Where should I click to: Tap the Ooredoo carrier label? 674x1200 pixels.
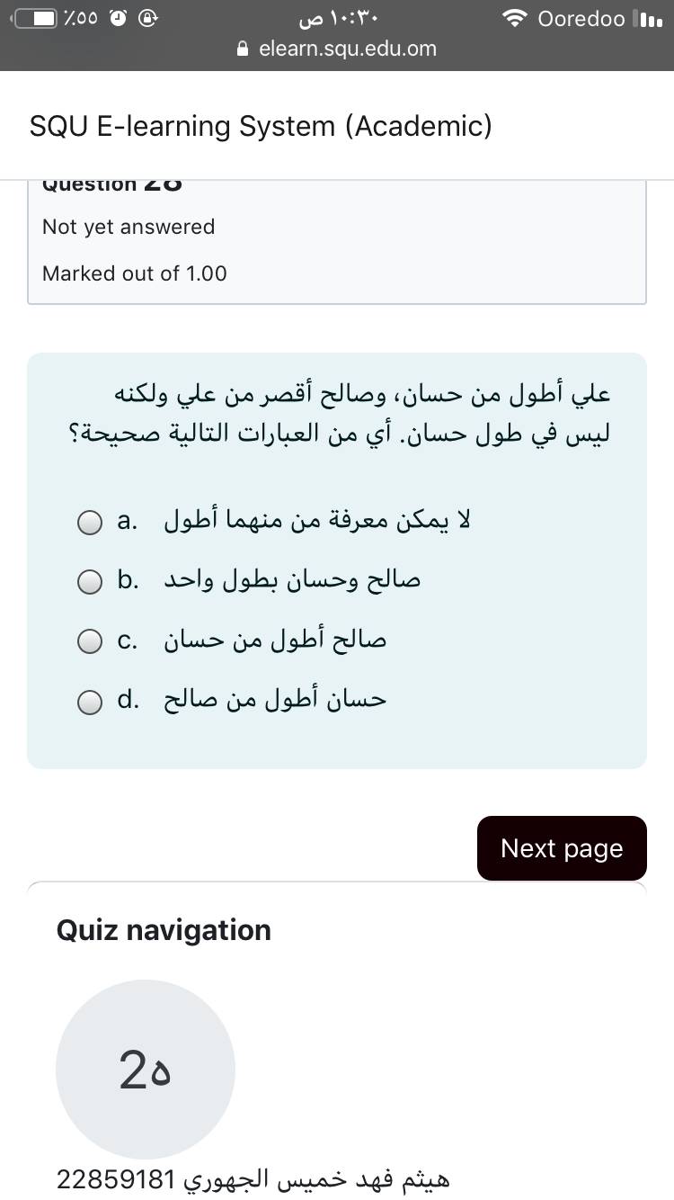[581, 19]
